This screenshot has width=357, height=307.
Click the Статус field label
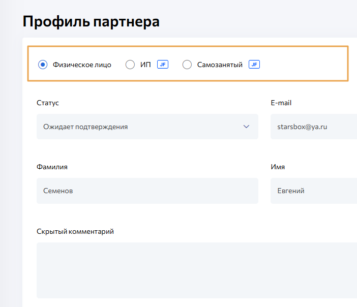(48, 103)
